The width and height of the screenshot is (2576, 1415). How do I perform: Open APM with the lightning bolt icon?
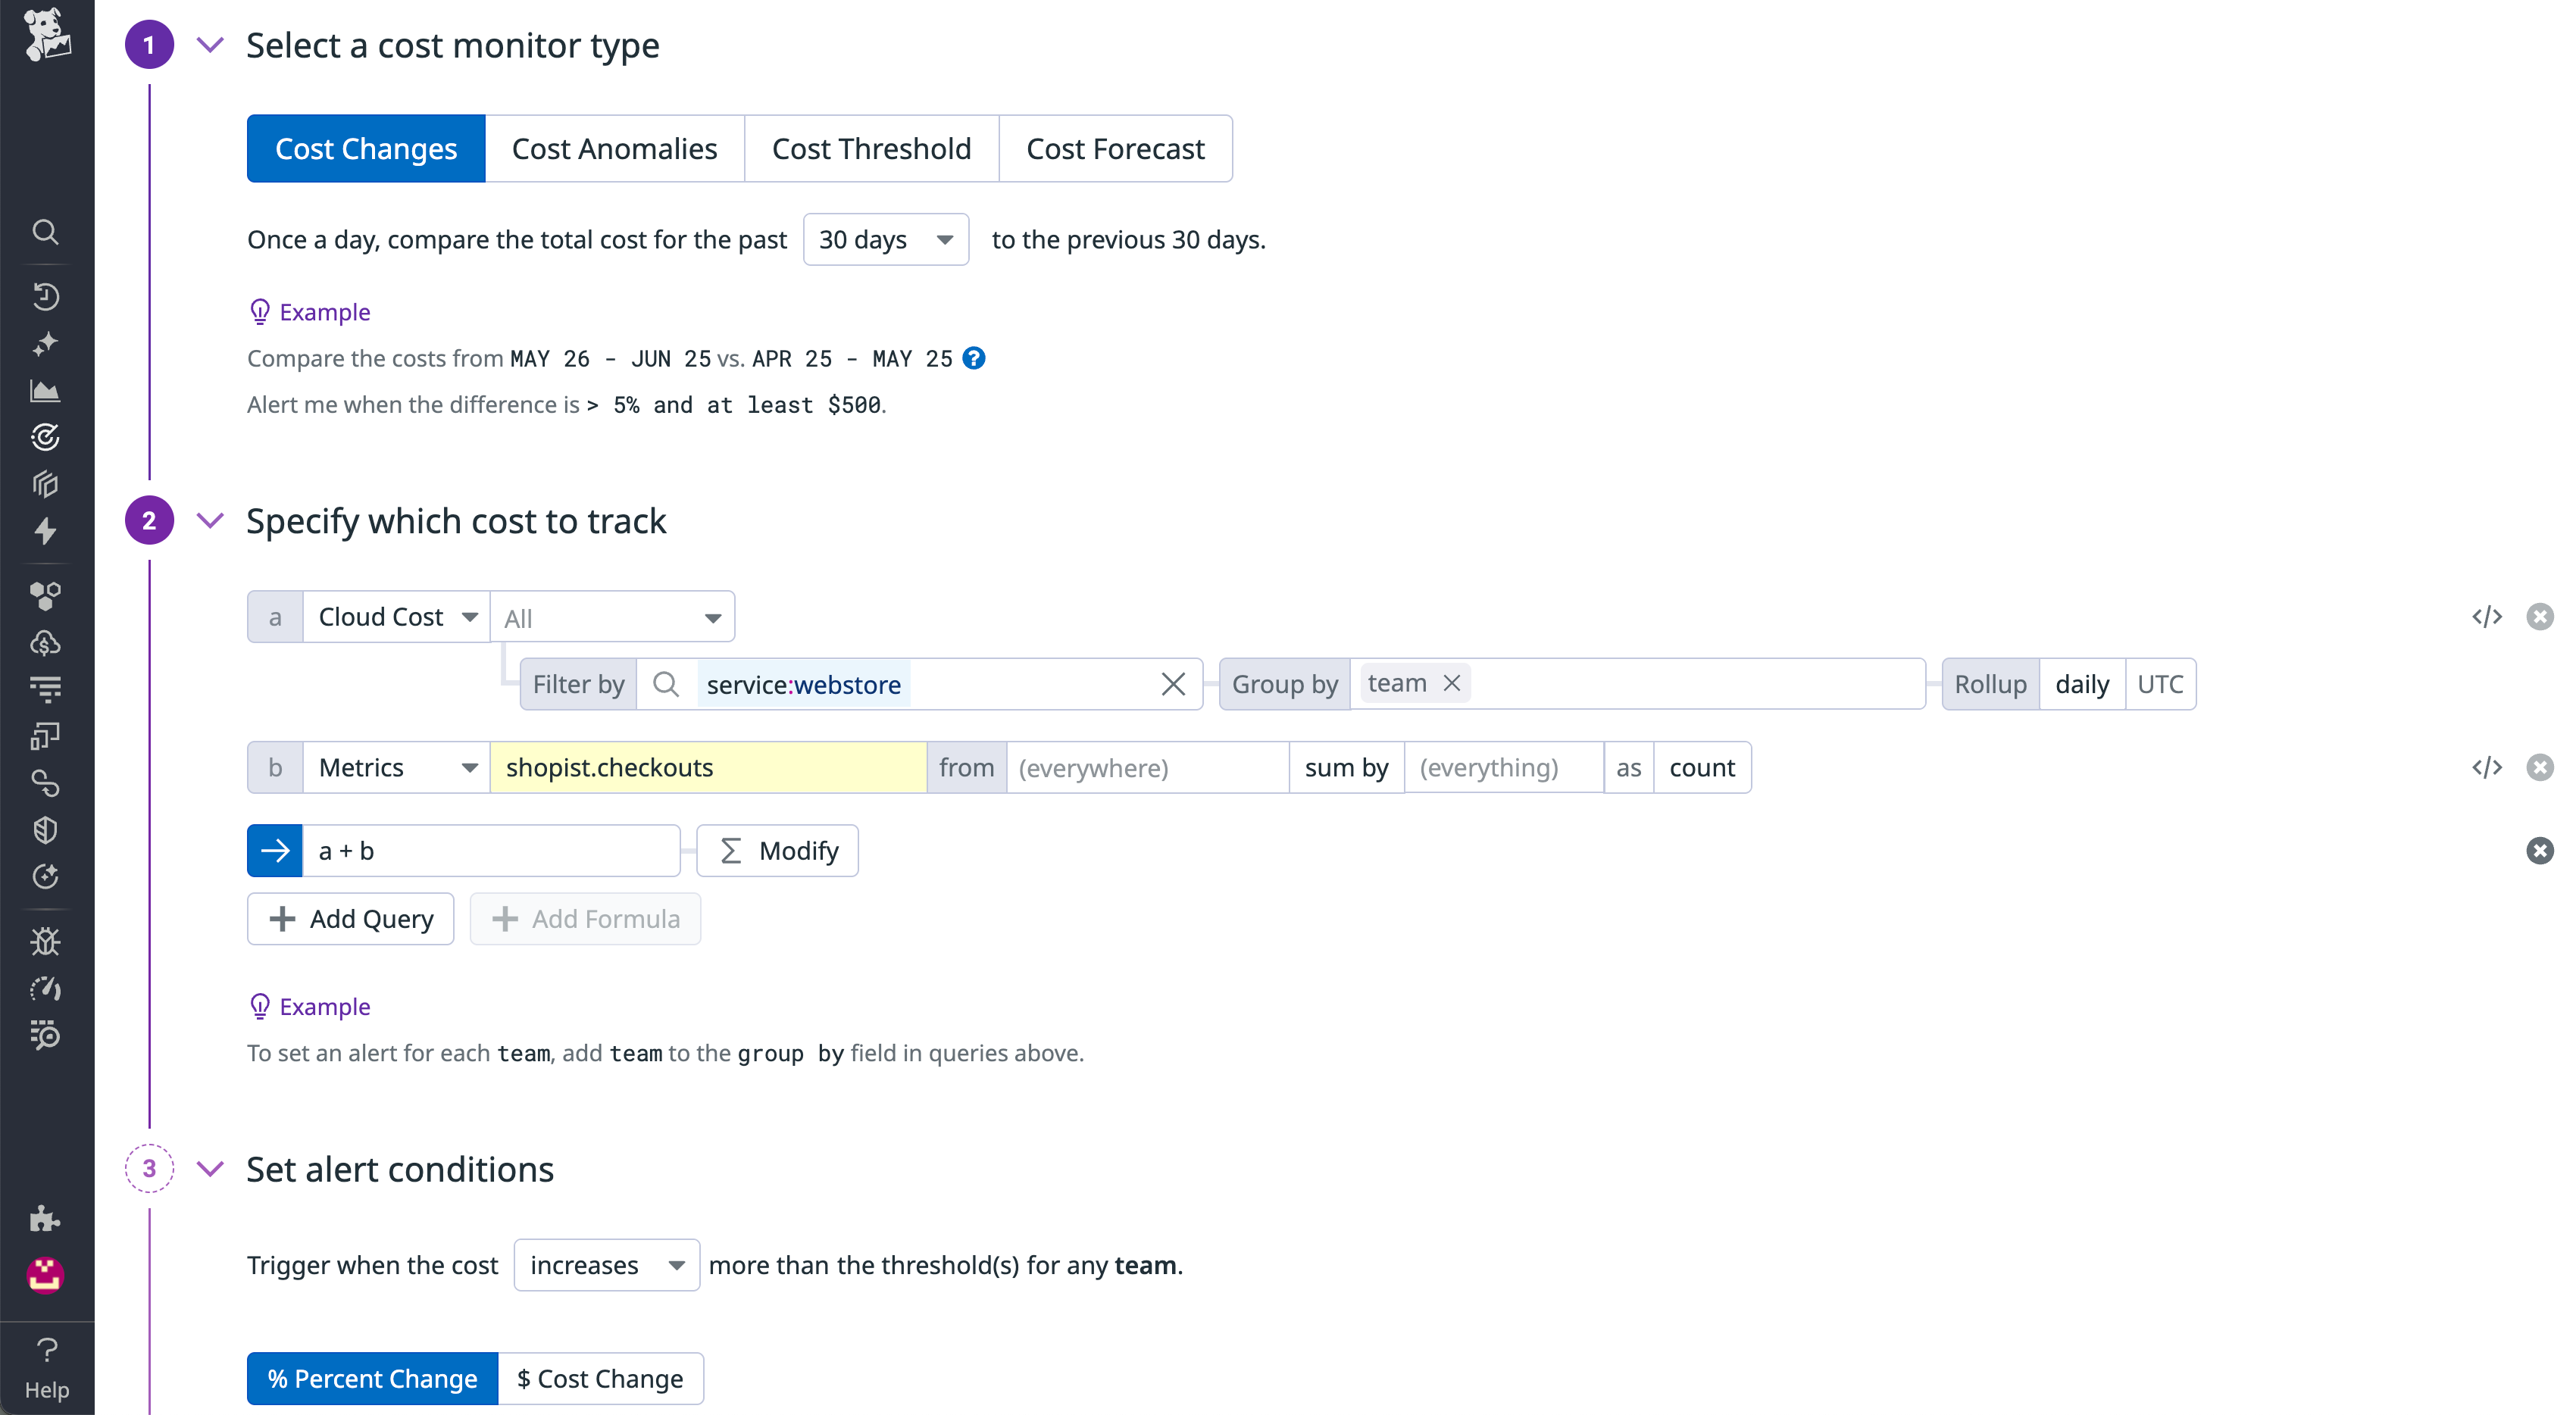[46, 531]
